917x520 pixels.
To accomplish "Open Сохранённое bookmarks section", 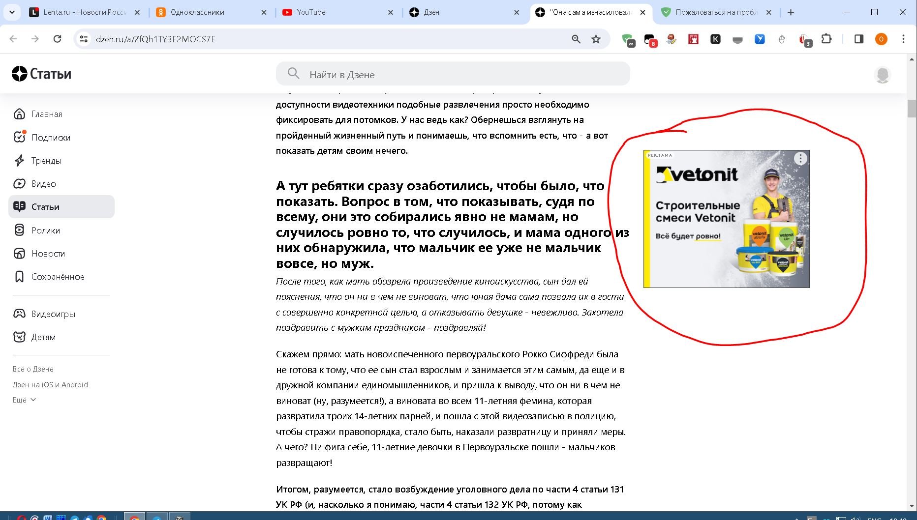I will (x=57, y=277).
